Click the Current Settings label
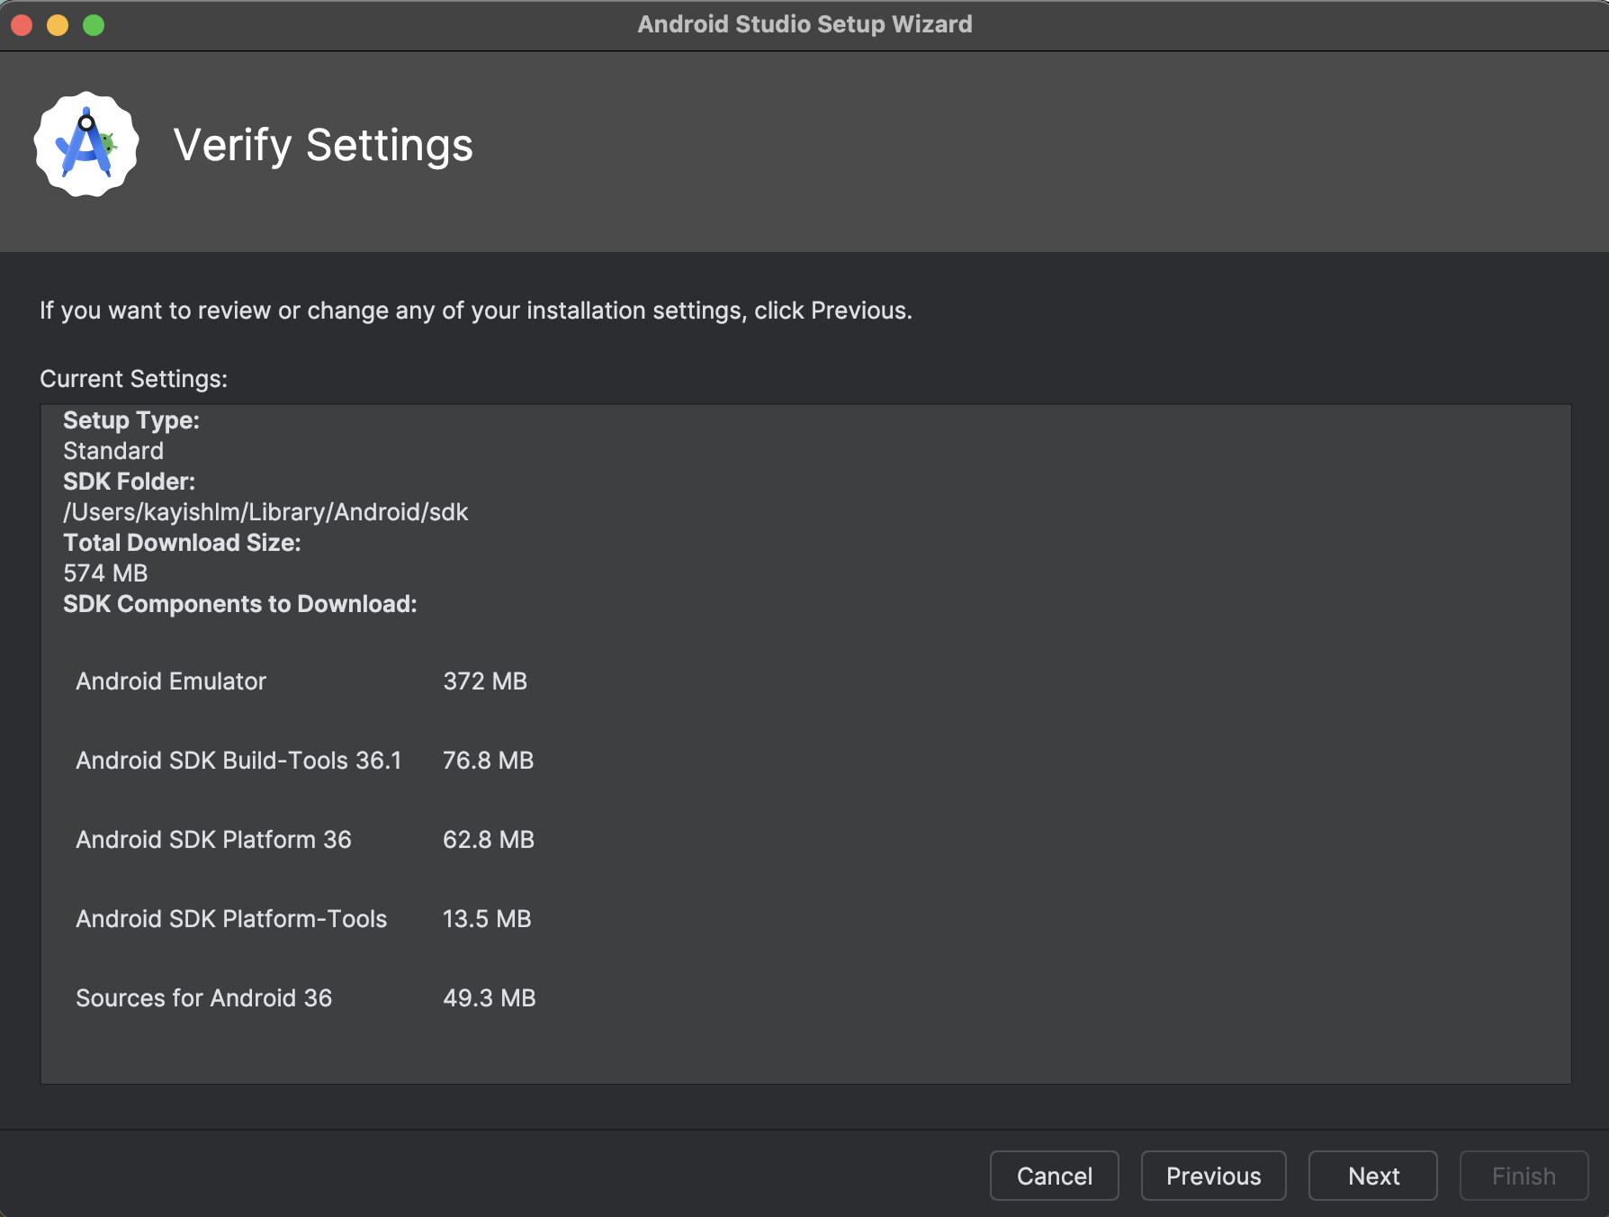The image size is (1609, 1217). pyautogui.click(x=133, y=379)
